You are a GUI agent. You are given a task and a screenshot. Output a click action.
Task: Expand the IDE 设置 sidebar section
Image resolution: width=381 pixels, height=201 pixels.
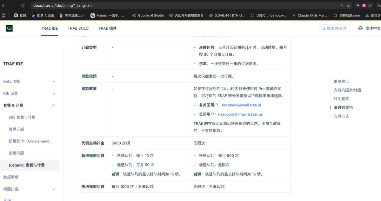[x=29, y=93]
